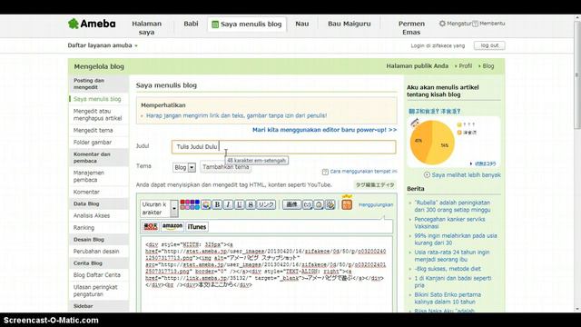Viewport: 581px width, 327px height.
Task: Open Bikini Sato Eriko news link
Action: point(448,298)
